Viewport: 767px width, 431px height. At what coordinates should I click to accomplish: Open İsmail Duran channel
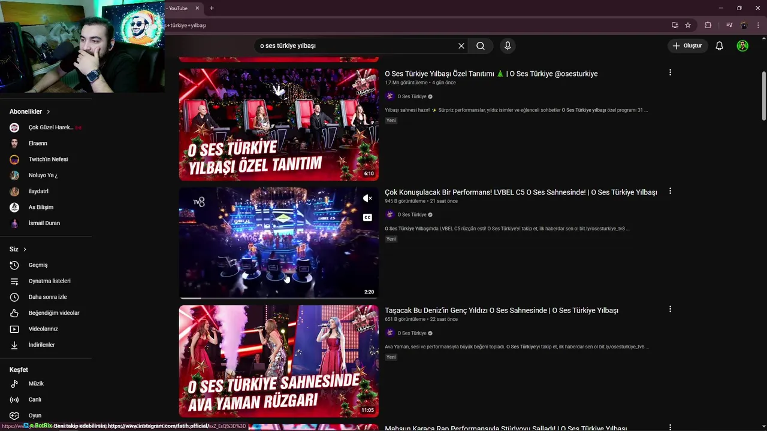[46, 223]
